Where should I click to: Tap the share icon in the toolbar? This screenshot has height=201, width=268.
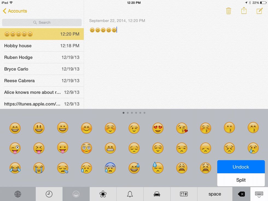click(x=244, y=11)
